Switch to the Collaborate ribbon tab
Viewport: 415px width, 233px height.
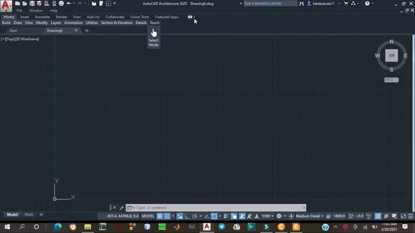coord(115,17)
